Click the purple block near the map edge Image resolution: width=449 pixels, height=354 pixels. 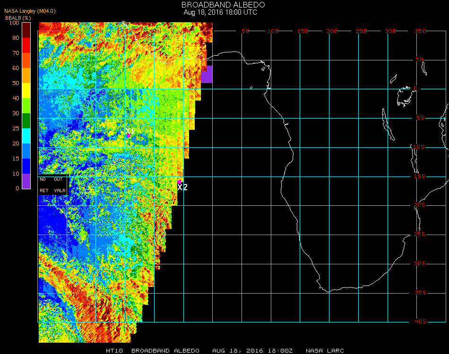(207, 75)
